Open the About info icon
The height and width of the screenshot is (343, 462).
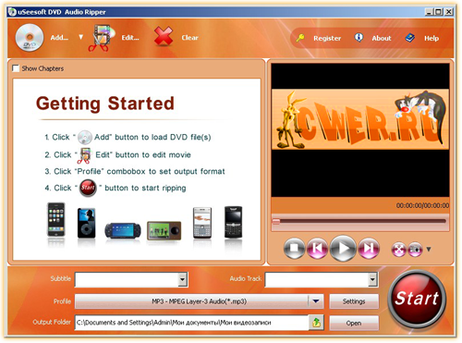click(359, 38)
